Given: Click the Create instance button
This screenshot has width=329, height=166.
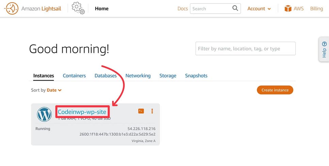Looking at the screenshot, I should 275,90.
